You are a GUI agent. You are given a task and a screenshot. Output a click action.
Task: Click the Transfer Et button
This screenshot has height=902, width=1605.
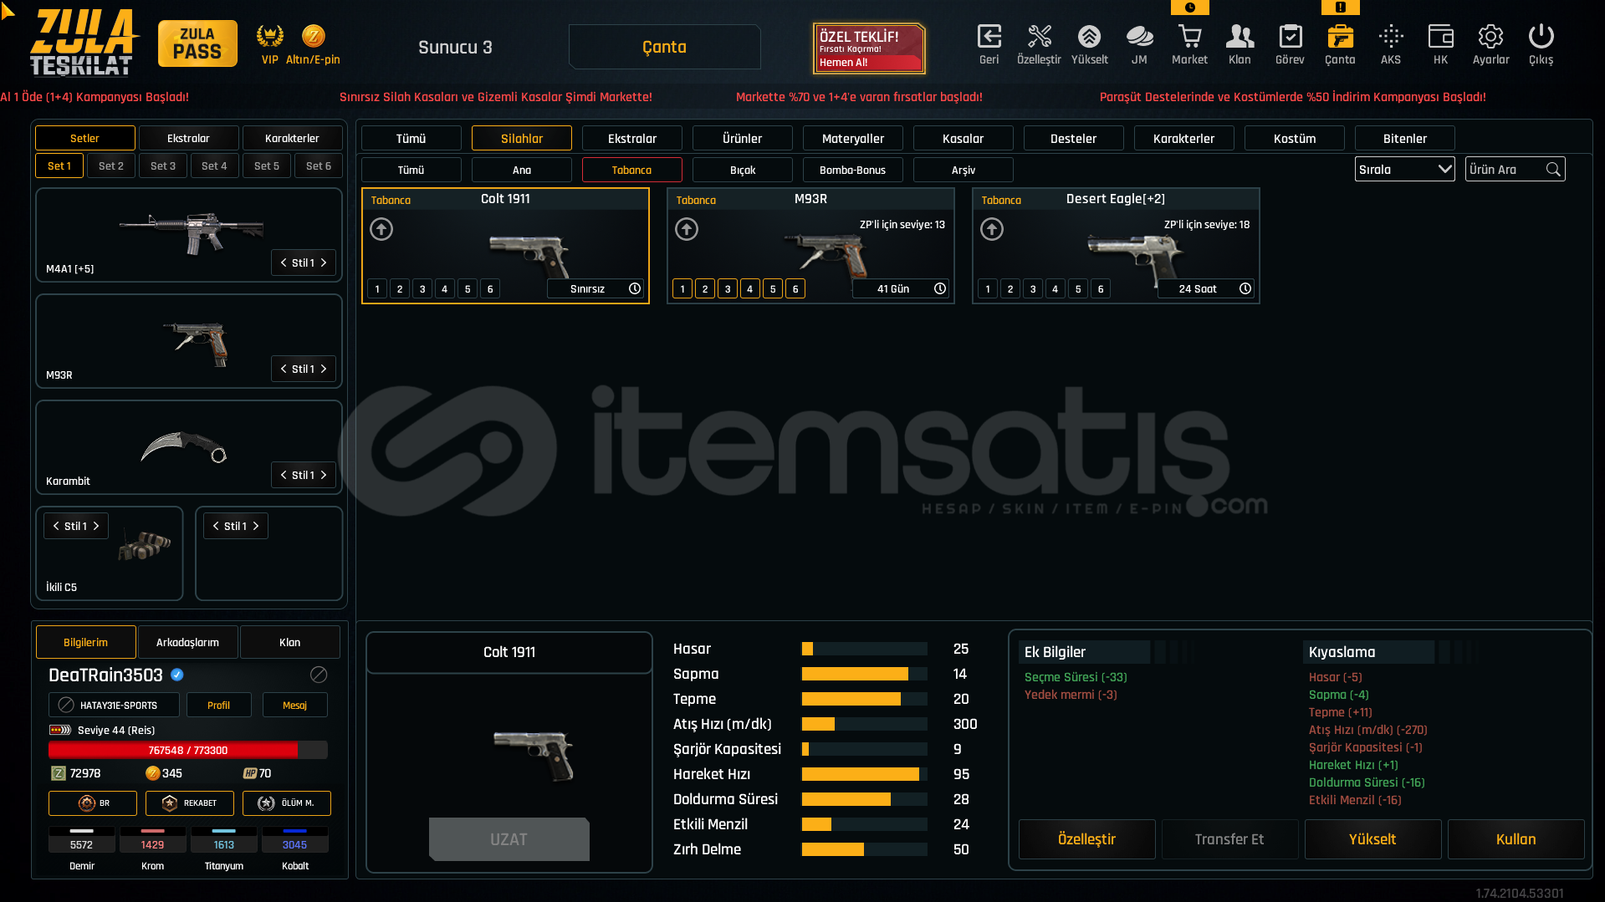tap(1229, 839)
